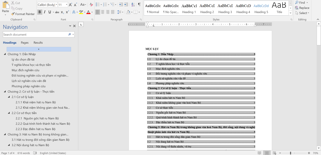This screenshot has height=155, width=321.
Task: Expand the Styles gallery more arrow
Action: coord(290,13)
